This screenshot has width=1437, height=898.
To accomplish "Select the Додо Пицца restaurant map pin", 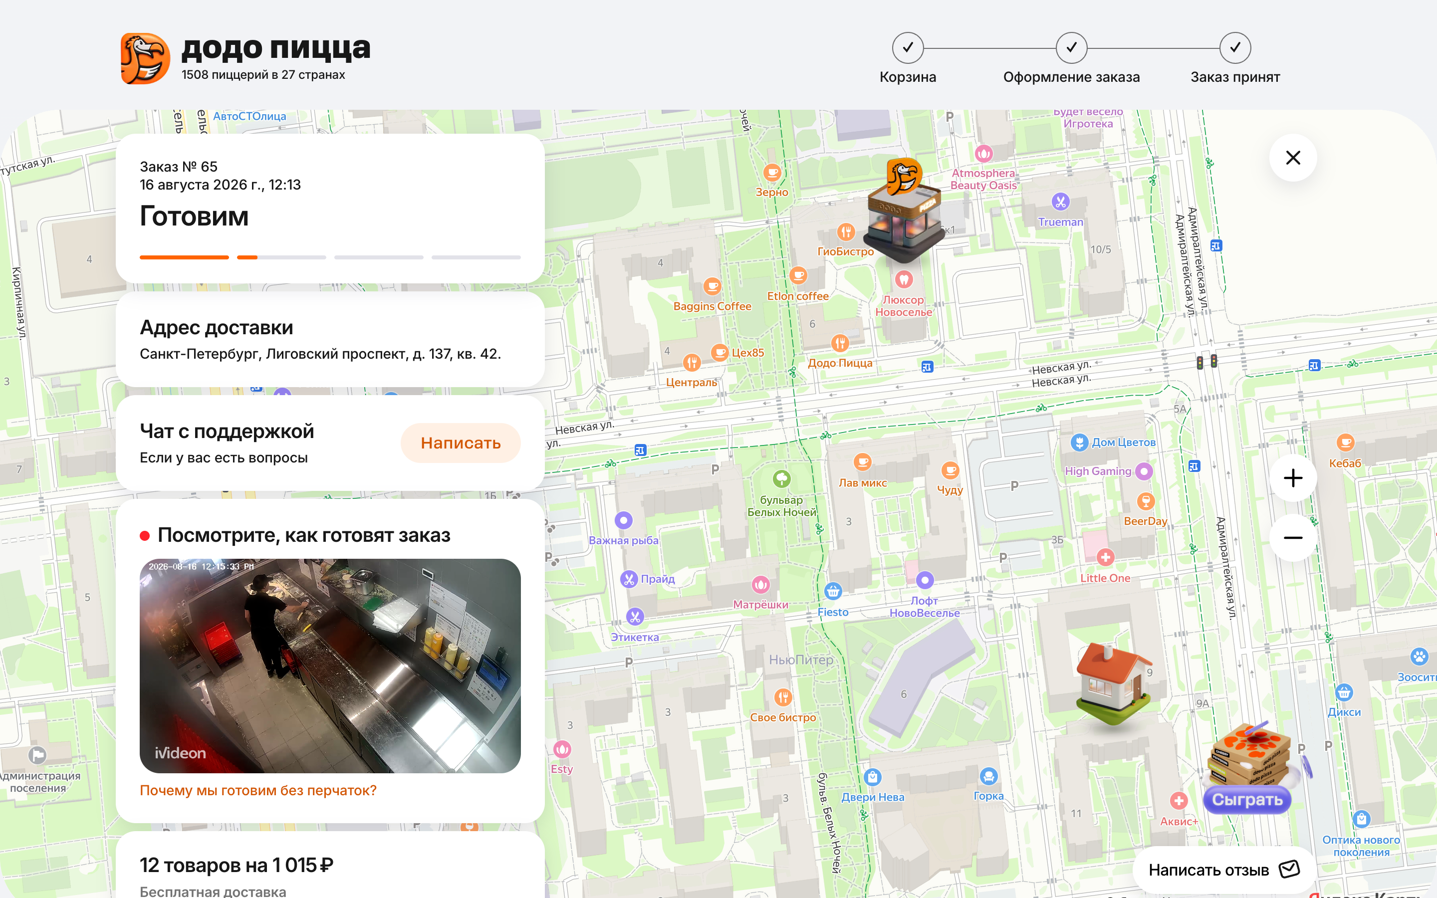I will coord(840,343).
